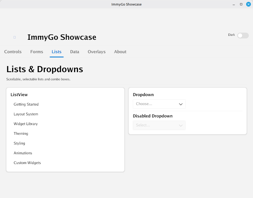Pick Styling from the ListView
Viewport: 253px width, 198px height.
(19, 143)
